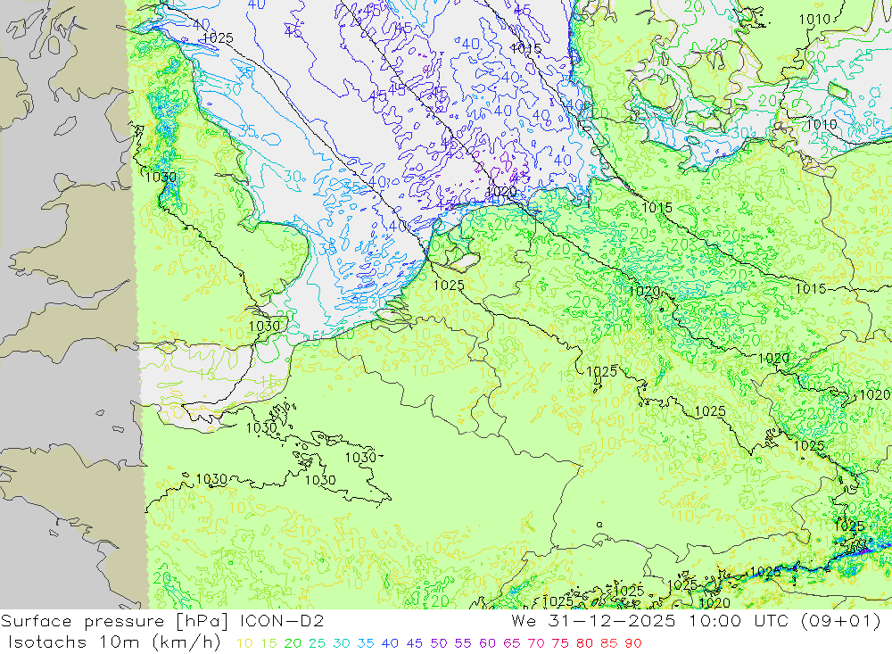Pick the red '90' legend value
This screenshot has height=654, width=892.
(x=633, y=643)
